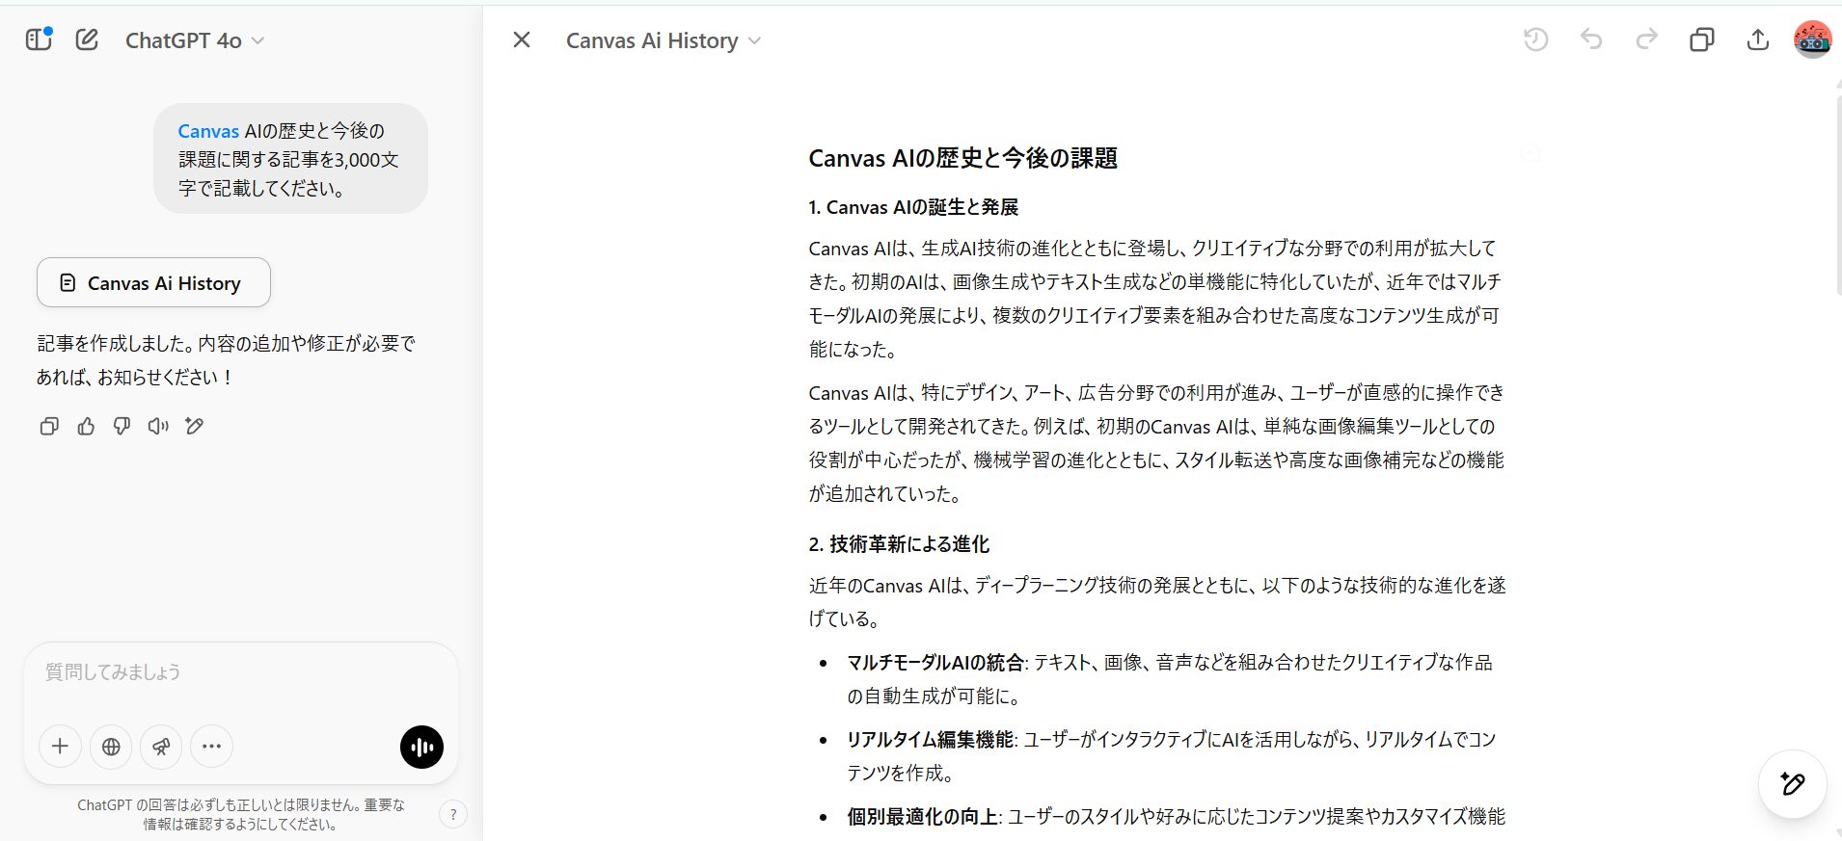Enable web search globe button

coord(111,747)
